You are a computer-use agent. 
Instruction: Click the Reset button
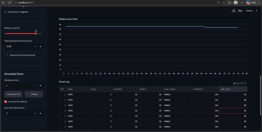tap(34, 94)
